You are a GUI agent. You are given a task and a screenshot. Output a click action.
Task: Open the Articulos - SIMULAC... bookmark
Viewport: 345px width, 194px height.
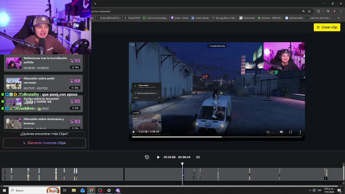(x=270, y=18)
